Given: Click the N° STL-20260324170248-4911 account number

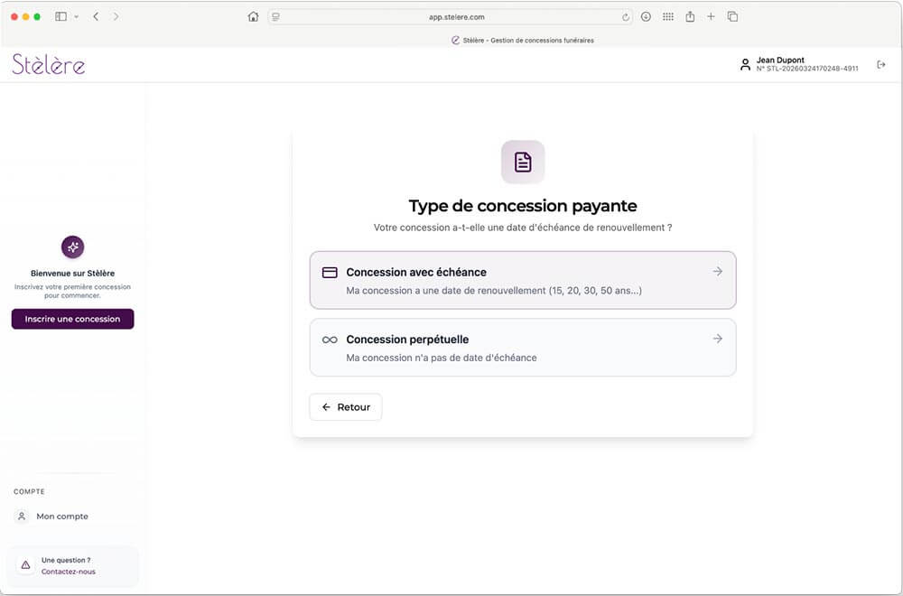Looking at the screenshot, I should [x=807, y=69].
